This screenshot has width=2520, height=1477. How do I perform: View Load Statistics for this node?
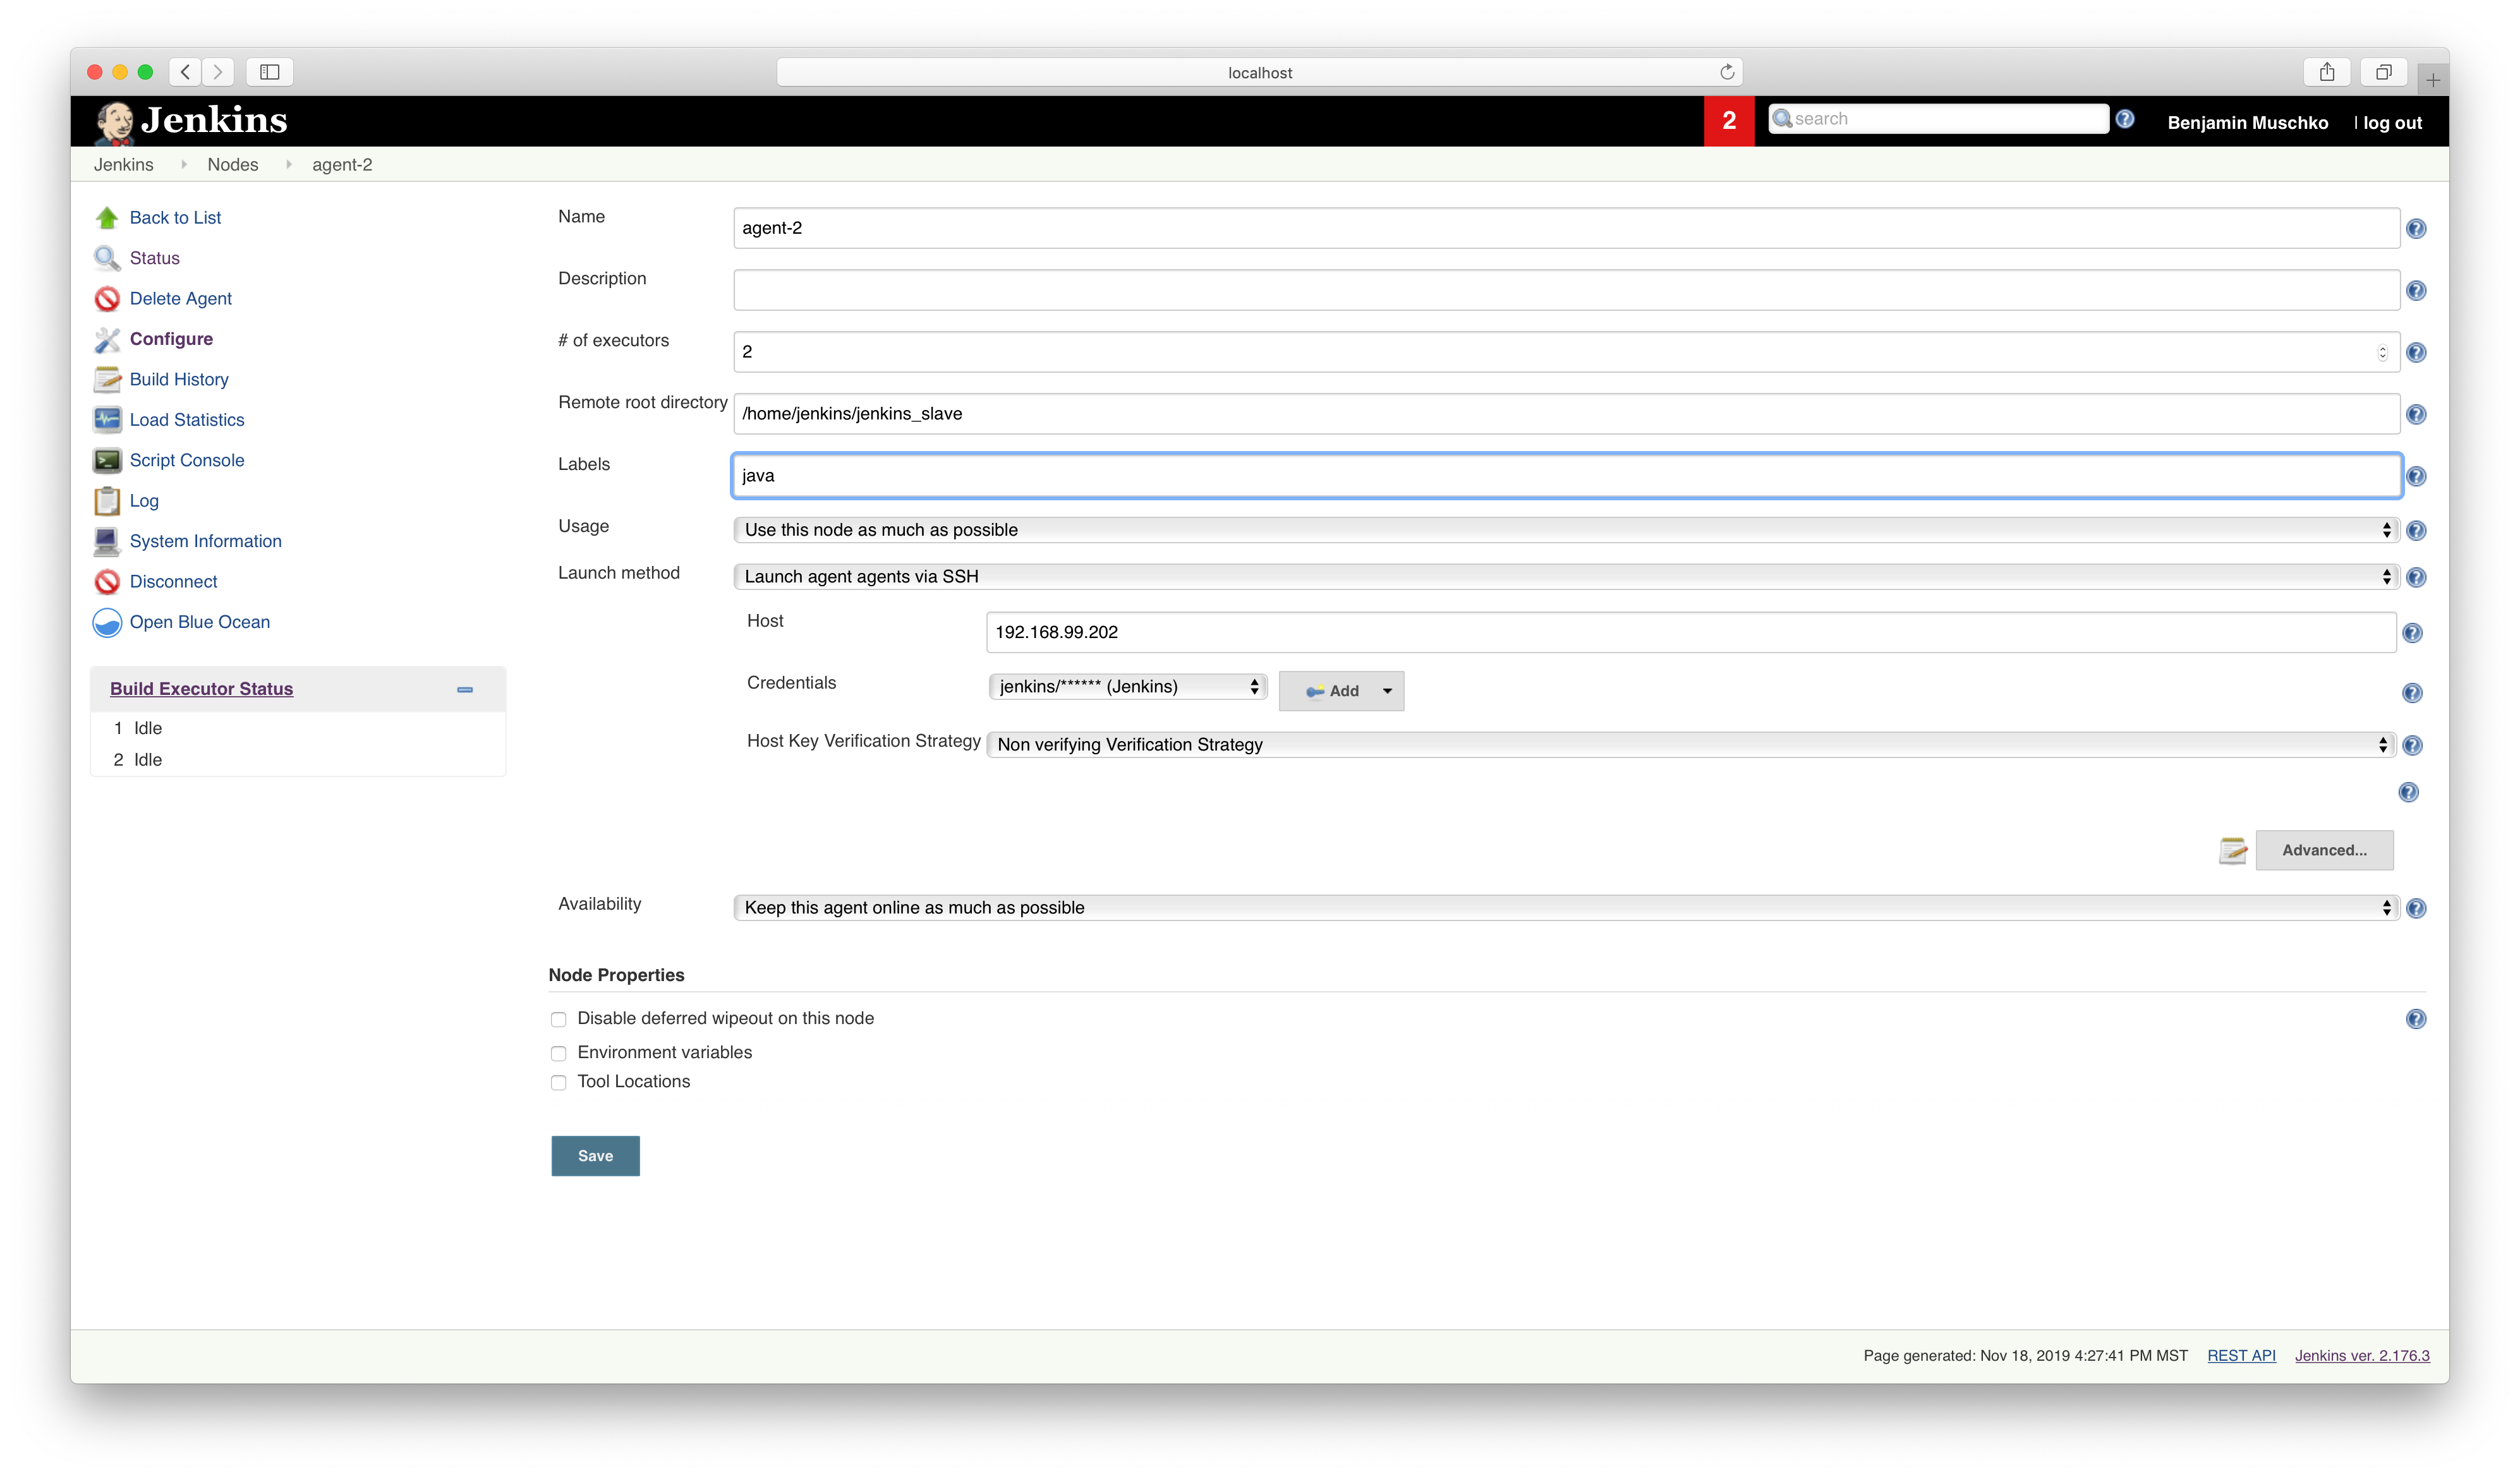(x=187, y=419)
